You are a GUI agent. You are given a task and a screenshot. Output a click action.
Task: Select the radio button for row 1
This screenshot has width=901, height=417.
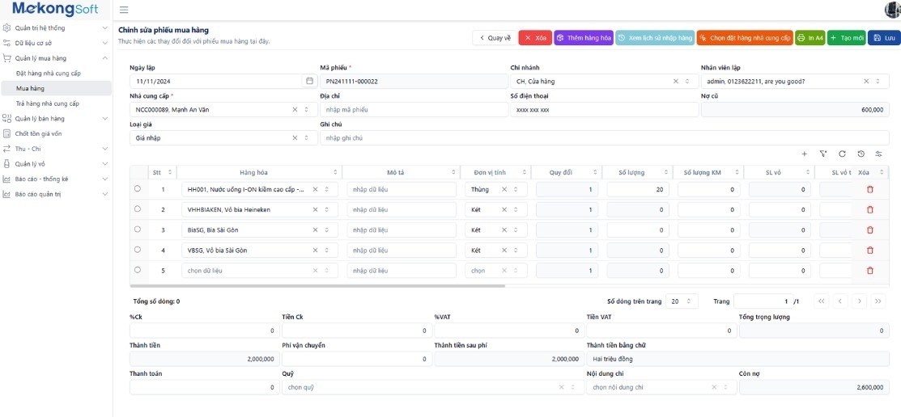point(137,188)
